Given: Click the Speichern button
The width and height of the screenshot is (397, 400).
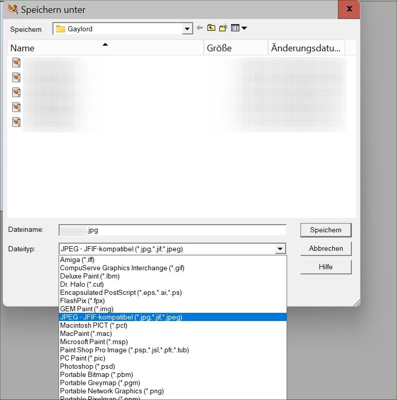Looking at the screenshot, I should point(326,230).
